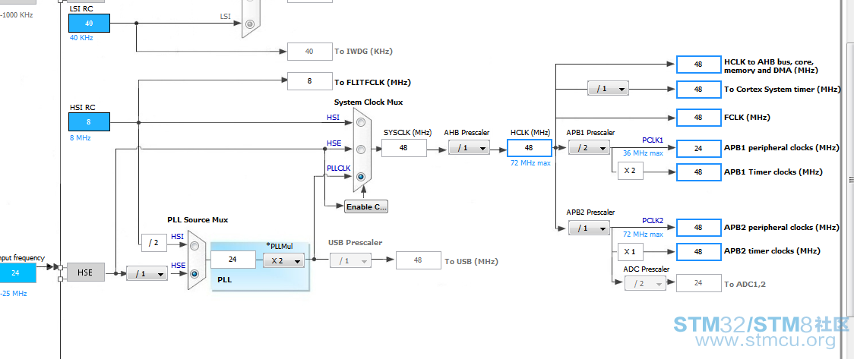Click the HSI RC value box 8
The width and height of the screenshot is (854, 359).
point(90,122)
